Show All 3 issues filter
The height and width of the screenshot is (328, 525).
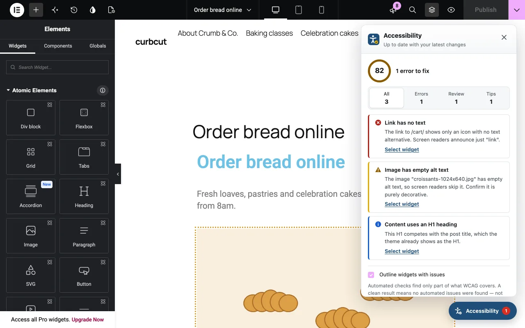coord(386,98)
